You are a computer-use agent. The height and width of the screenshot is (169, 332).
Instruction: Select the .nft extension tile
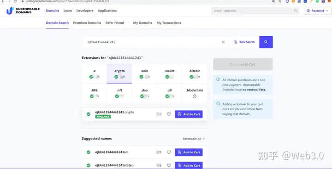click(119, 93)
